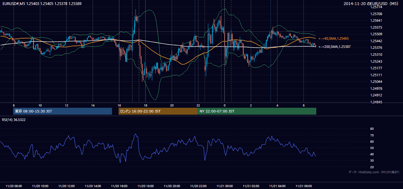Click price axis value 1.25177
403x189 pixels.
coord(376,68)
